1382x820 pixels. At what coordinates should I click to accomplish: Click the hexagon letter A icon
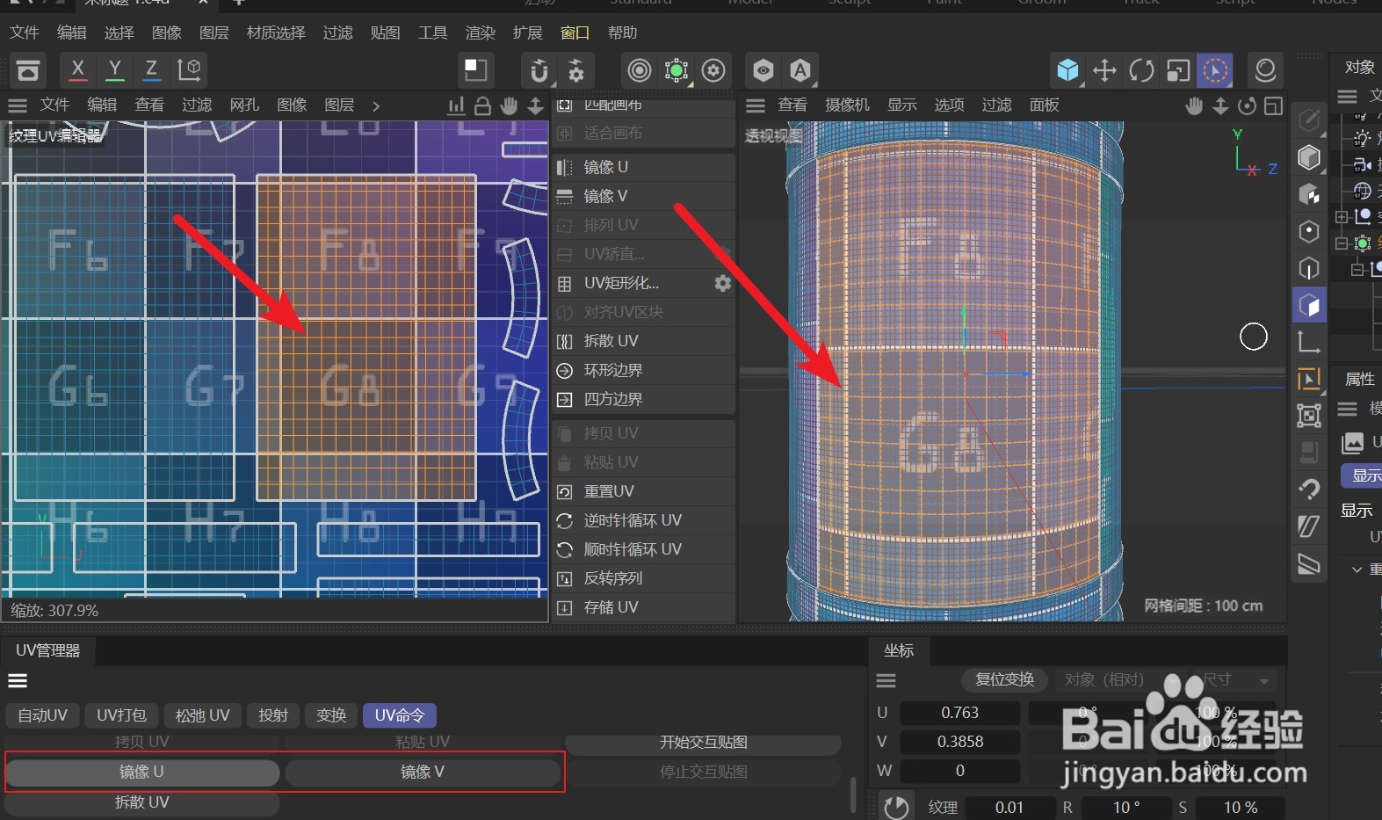tap(800, 70)
